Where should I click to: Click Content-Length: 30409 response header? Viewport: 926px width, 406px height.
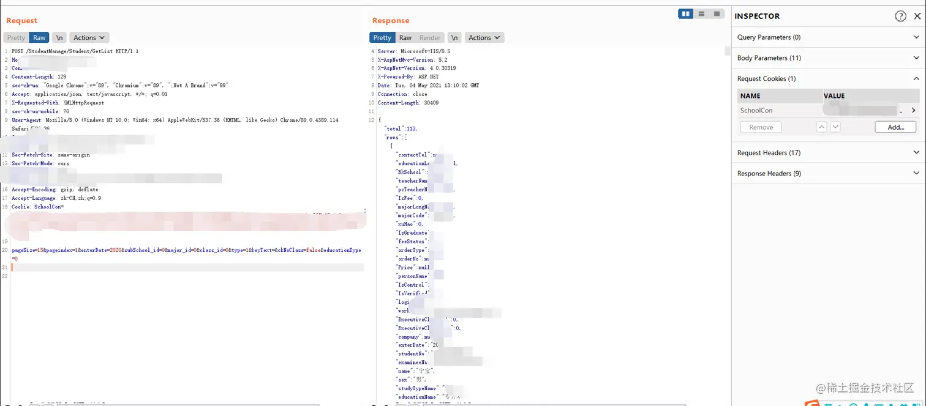pyautogui.click(x=408, y=103)
